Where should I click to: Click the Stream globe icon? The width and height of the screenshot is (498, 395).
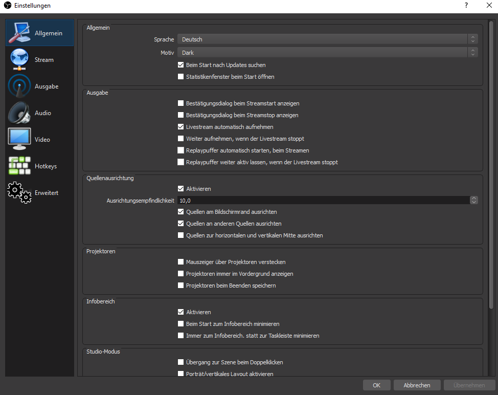tap(19, 60)
